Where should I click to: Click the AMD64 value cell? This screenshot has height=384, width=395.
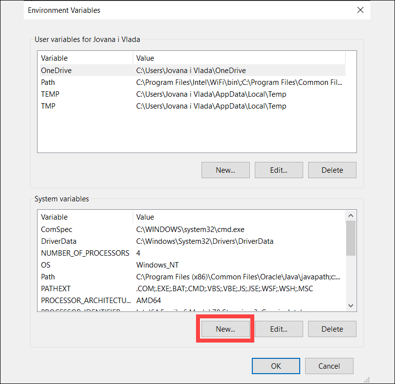pos(149,301)
